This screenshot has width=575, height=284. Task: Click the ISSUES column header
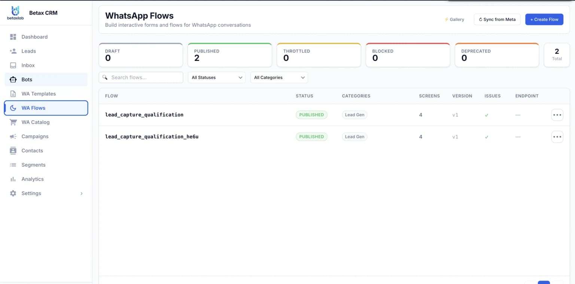(x=492, y=96)
